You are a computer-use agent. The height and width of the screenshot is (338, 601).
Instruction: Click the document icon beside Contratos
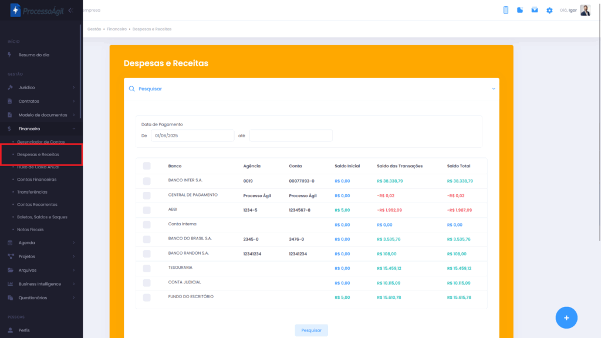tap(10, 101)
